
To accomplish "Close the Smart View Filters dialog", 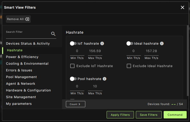I will point(182,7).
